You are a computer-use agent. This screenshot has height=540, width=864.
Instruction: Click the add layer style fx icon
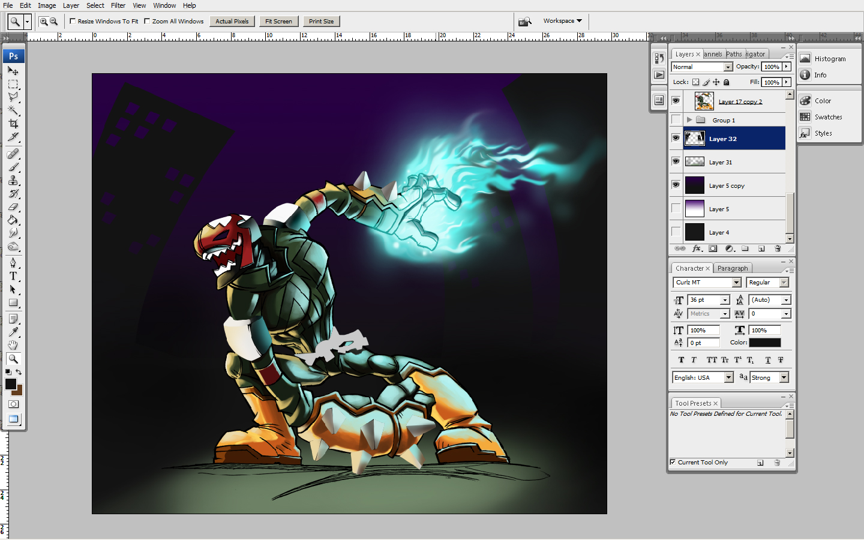pyautogui.click(x=697, y=248)
